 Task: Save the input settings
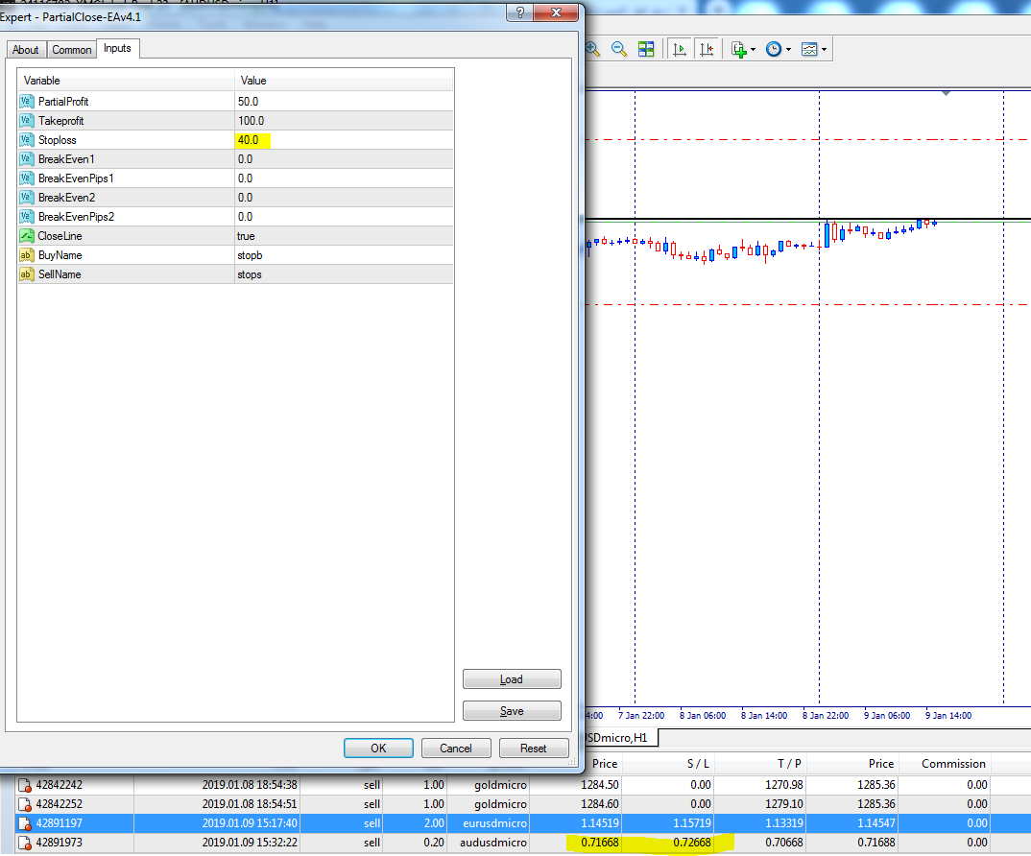(x=512, y=711)
